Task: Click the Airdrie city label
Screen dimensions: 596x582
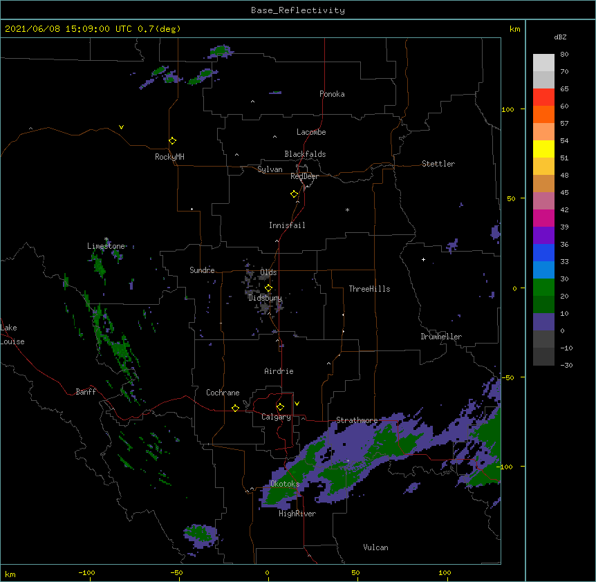Action: pos(279,371)
